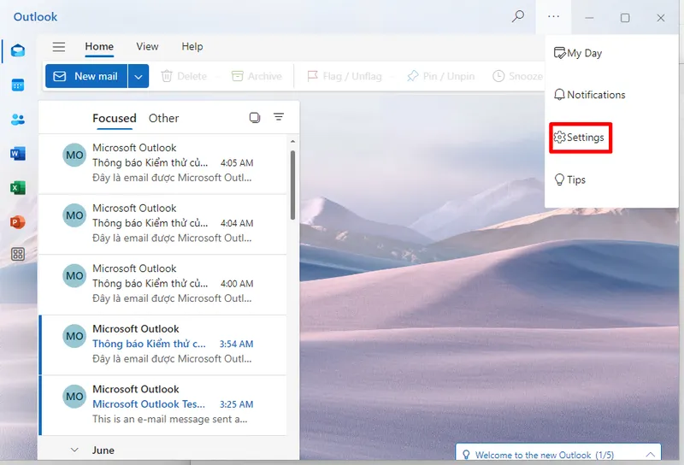Click the Pin / Unpin button
The height and width of the screenshot is (465, 684).
click(440, 76)
